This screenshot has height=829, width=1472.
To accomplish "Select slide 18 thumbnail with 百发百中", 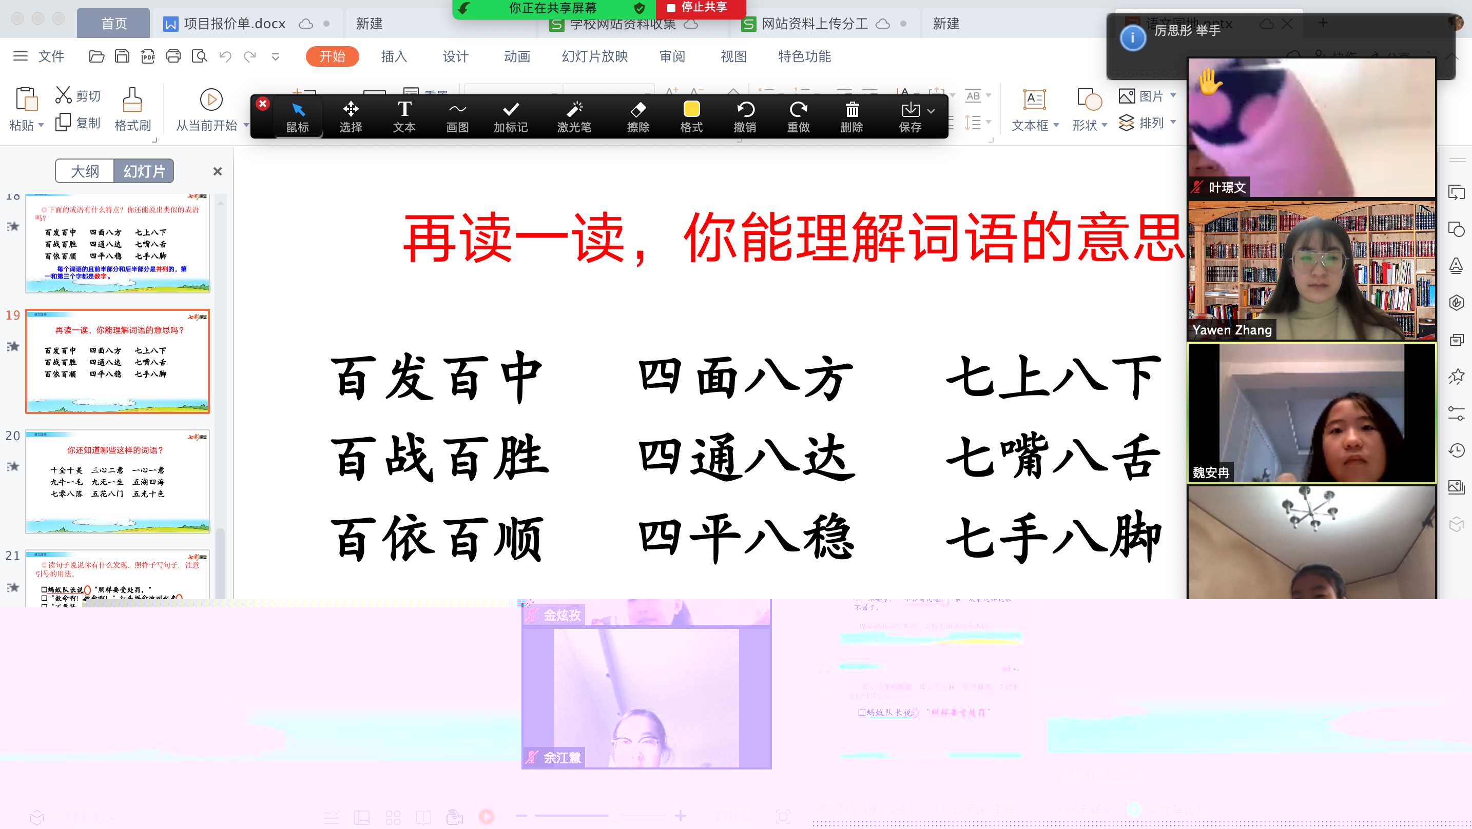I will 118,243.
